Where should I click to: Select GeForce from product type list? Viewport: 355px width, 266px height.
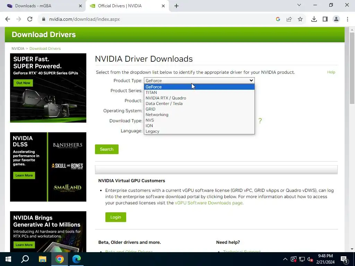[x=199, y=87]
